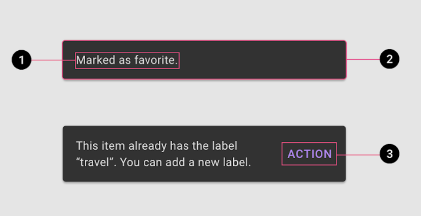This screenshot has width=421, height=216.
Task: Click the word 'Marked' in the top snackbar
Action: (x=96, y=60)
